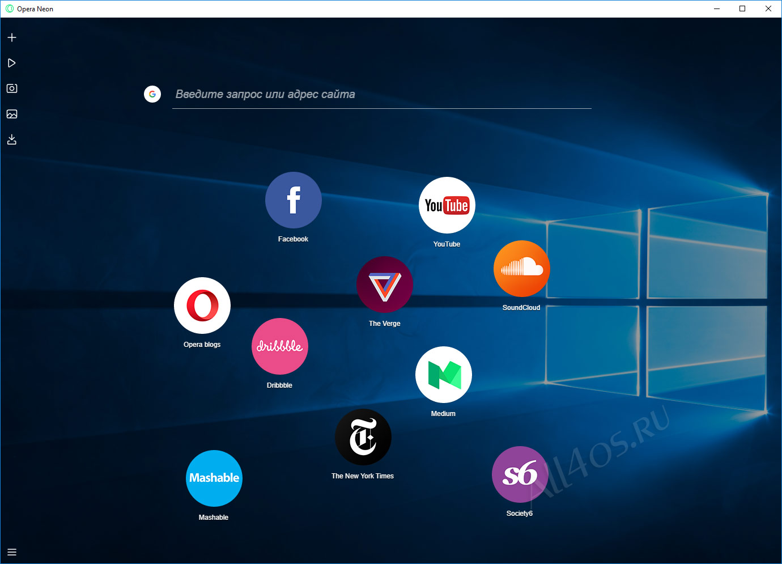This screenshot has height=564, width=782.
Task: Open the Facebook speed dial bubble
Action: point(294,200)
